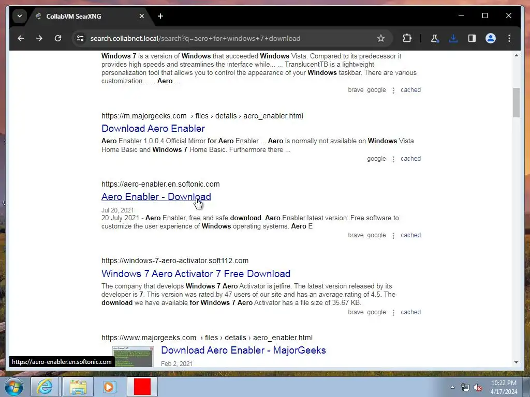Open Aero Enabler - Download softonic link
530x397 pixels.
pos(156,196)
